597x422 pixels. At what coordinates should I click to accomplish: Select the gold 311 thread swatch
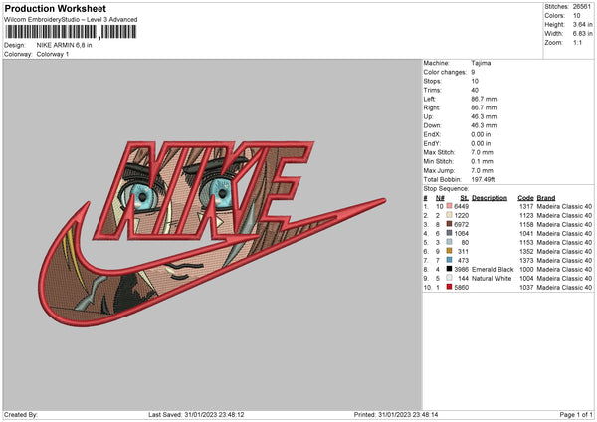click(450, 251)
